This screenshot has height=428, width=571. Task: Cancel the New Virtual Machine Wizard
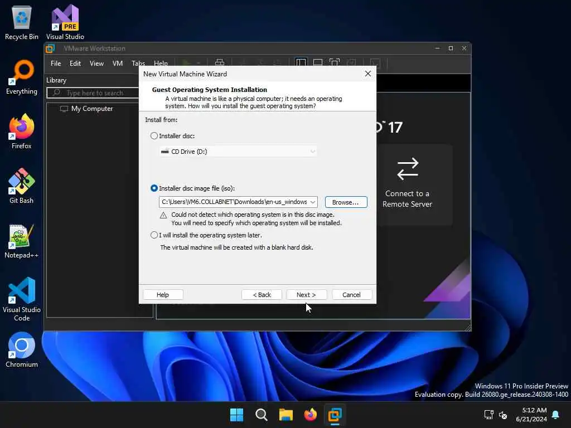pos(351,295)
